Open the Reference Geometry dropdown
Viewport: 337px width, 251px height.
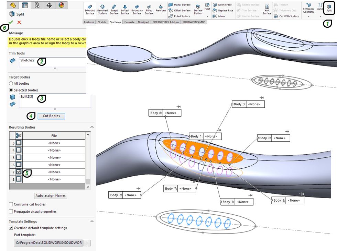point(308,16)
